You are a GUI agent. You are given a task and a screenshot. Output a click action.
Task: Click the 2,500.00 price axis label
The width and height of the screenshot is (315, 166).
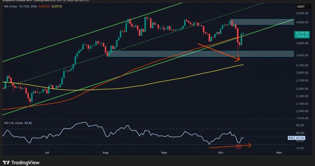pos(303,89)
